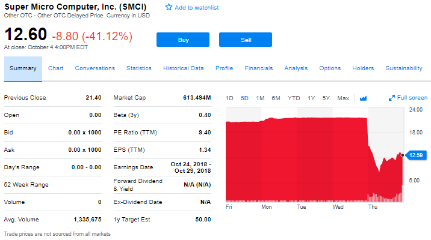Show the Max chart range
431x240 pixels.
tap(343, 98)
